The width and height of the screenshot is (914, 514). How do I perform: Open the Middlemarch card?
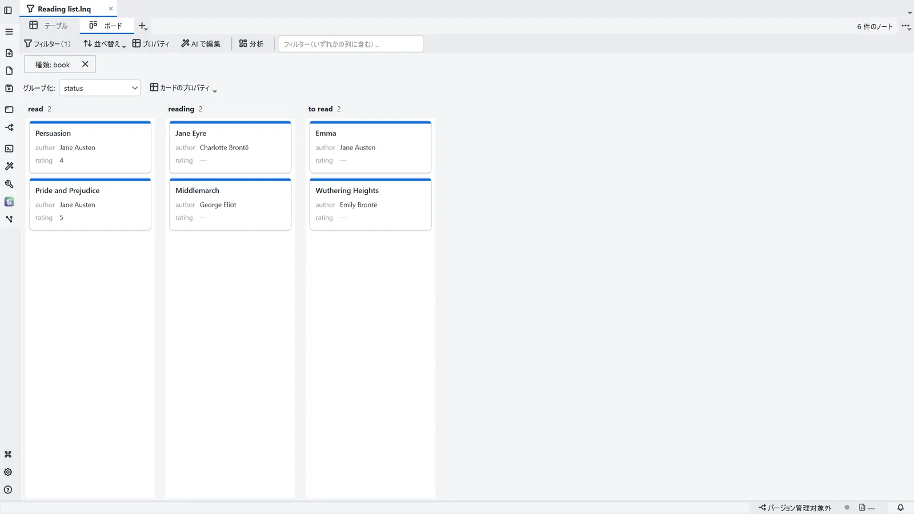(230, 204)
